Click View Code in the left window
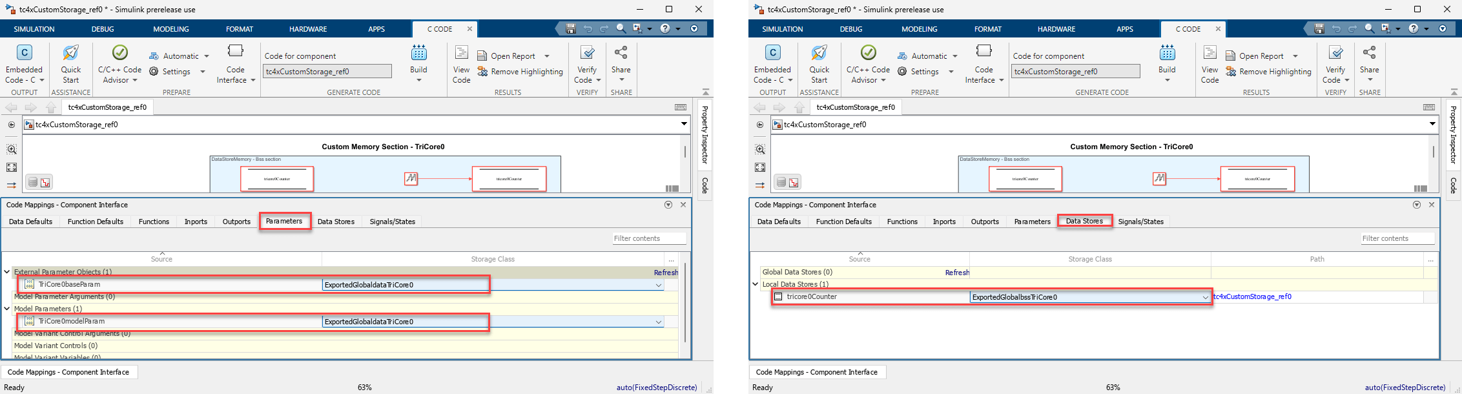 (x=461, y=63)
